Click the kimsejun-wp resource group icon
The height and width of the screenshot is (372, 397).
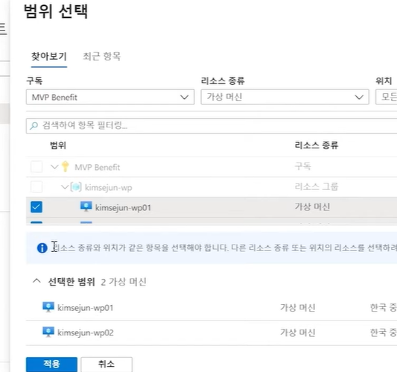[x=76, y=187]
